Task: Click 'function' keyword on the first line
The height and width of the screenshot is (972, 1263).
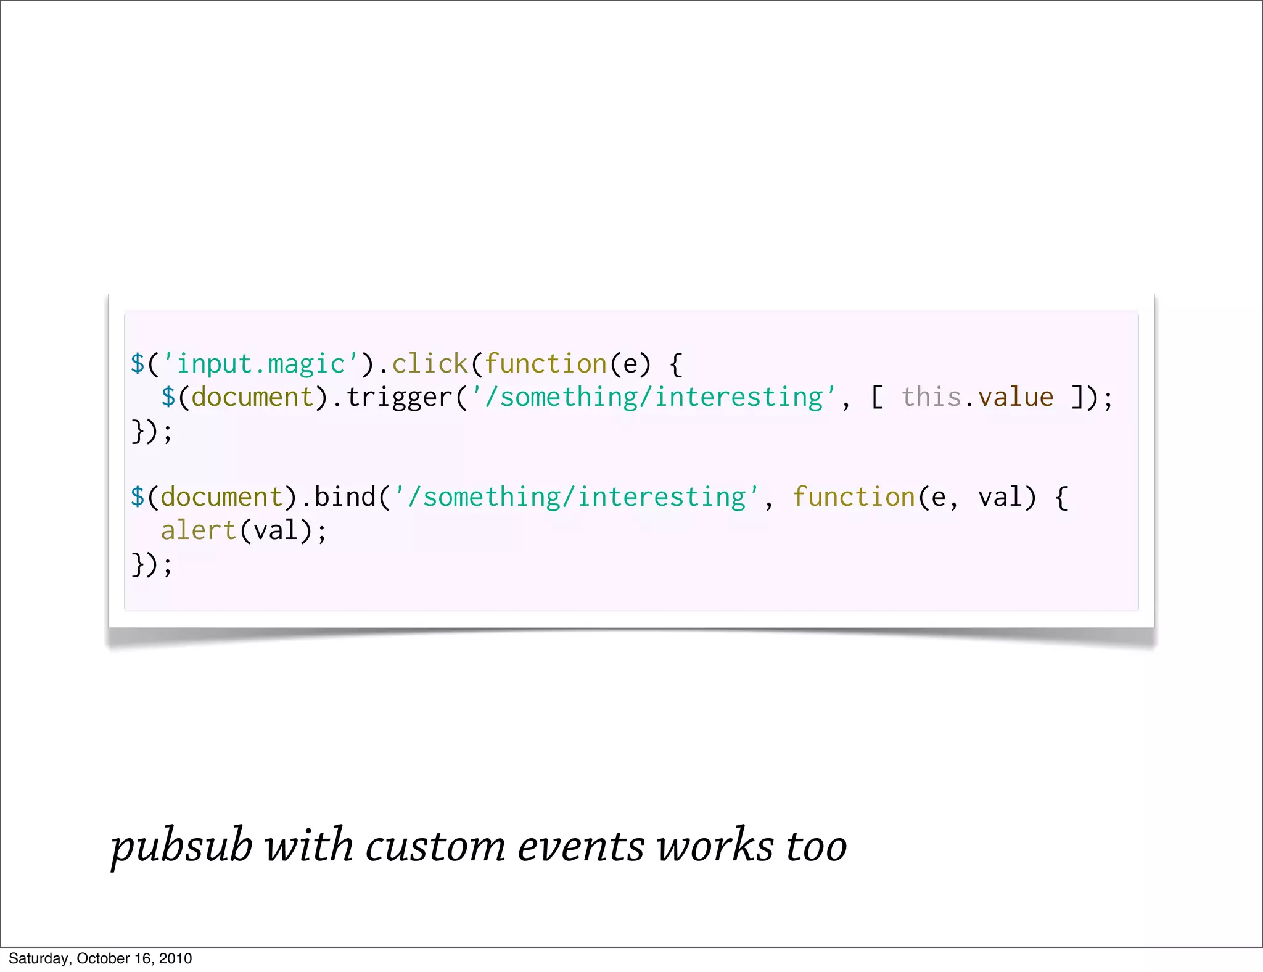Action: coord(546,364)
